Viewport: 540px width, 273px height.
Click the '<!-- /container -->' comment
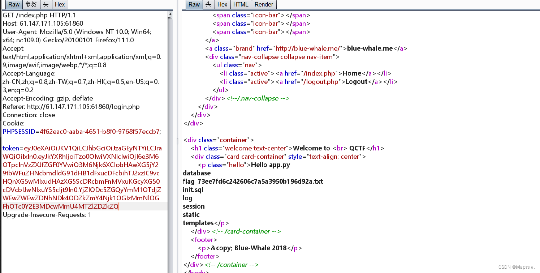(232, 265)
